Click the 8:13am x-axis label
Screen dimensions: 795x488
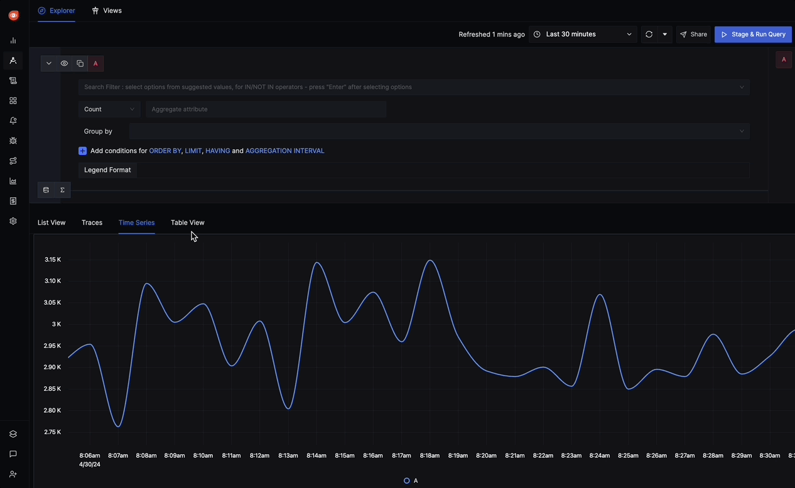tap(288, 456)
